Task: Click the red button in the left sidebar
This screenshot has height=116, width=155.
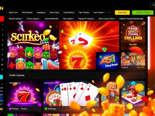Action: (x=2, y=19)
